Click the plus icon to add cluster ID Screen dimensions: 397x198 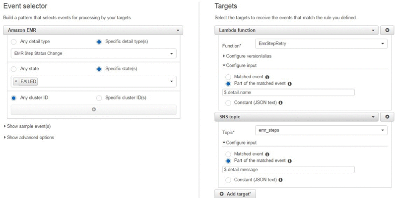93,109
